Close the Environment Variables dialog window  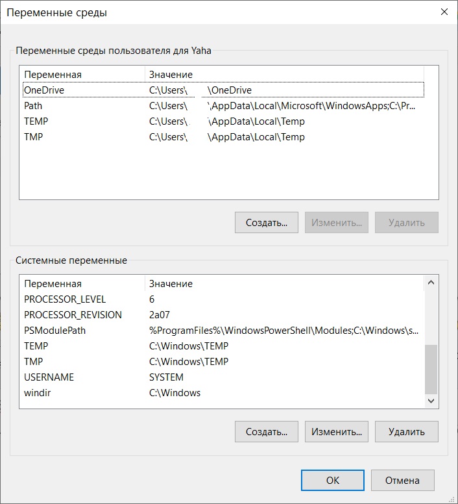(x=444, y=12)
